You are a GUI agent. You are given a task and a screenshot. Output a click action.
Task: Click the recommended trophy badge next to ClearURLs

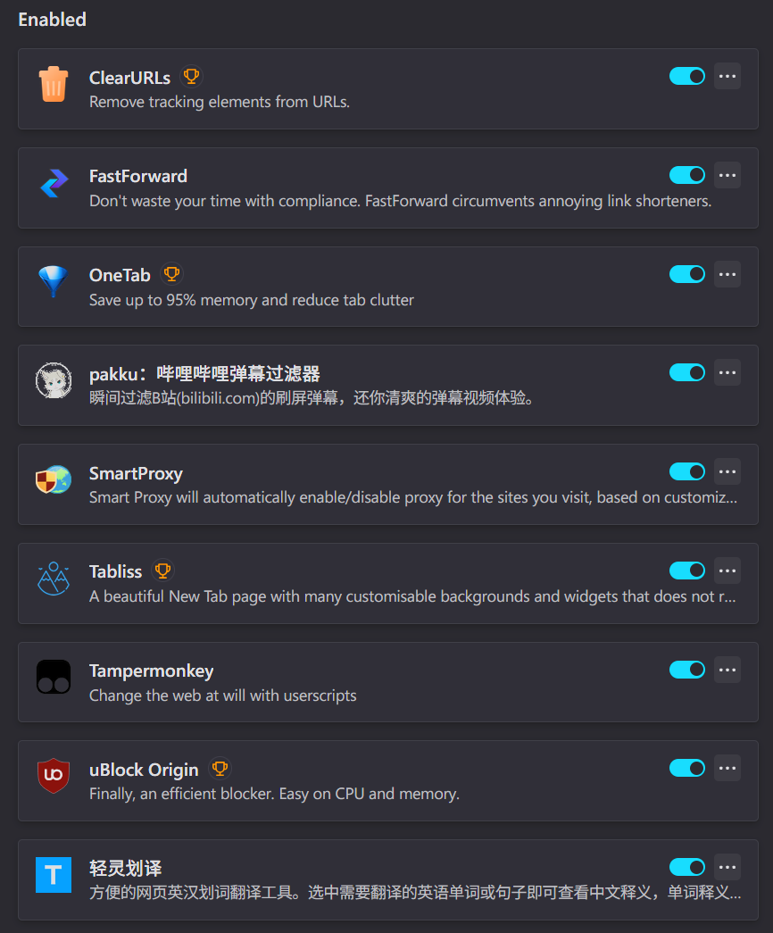click(x=191, y=77)
